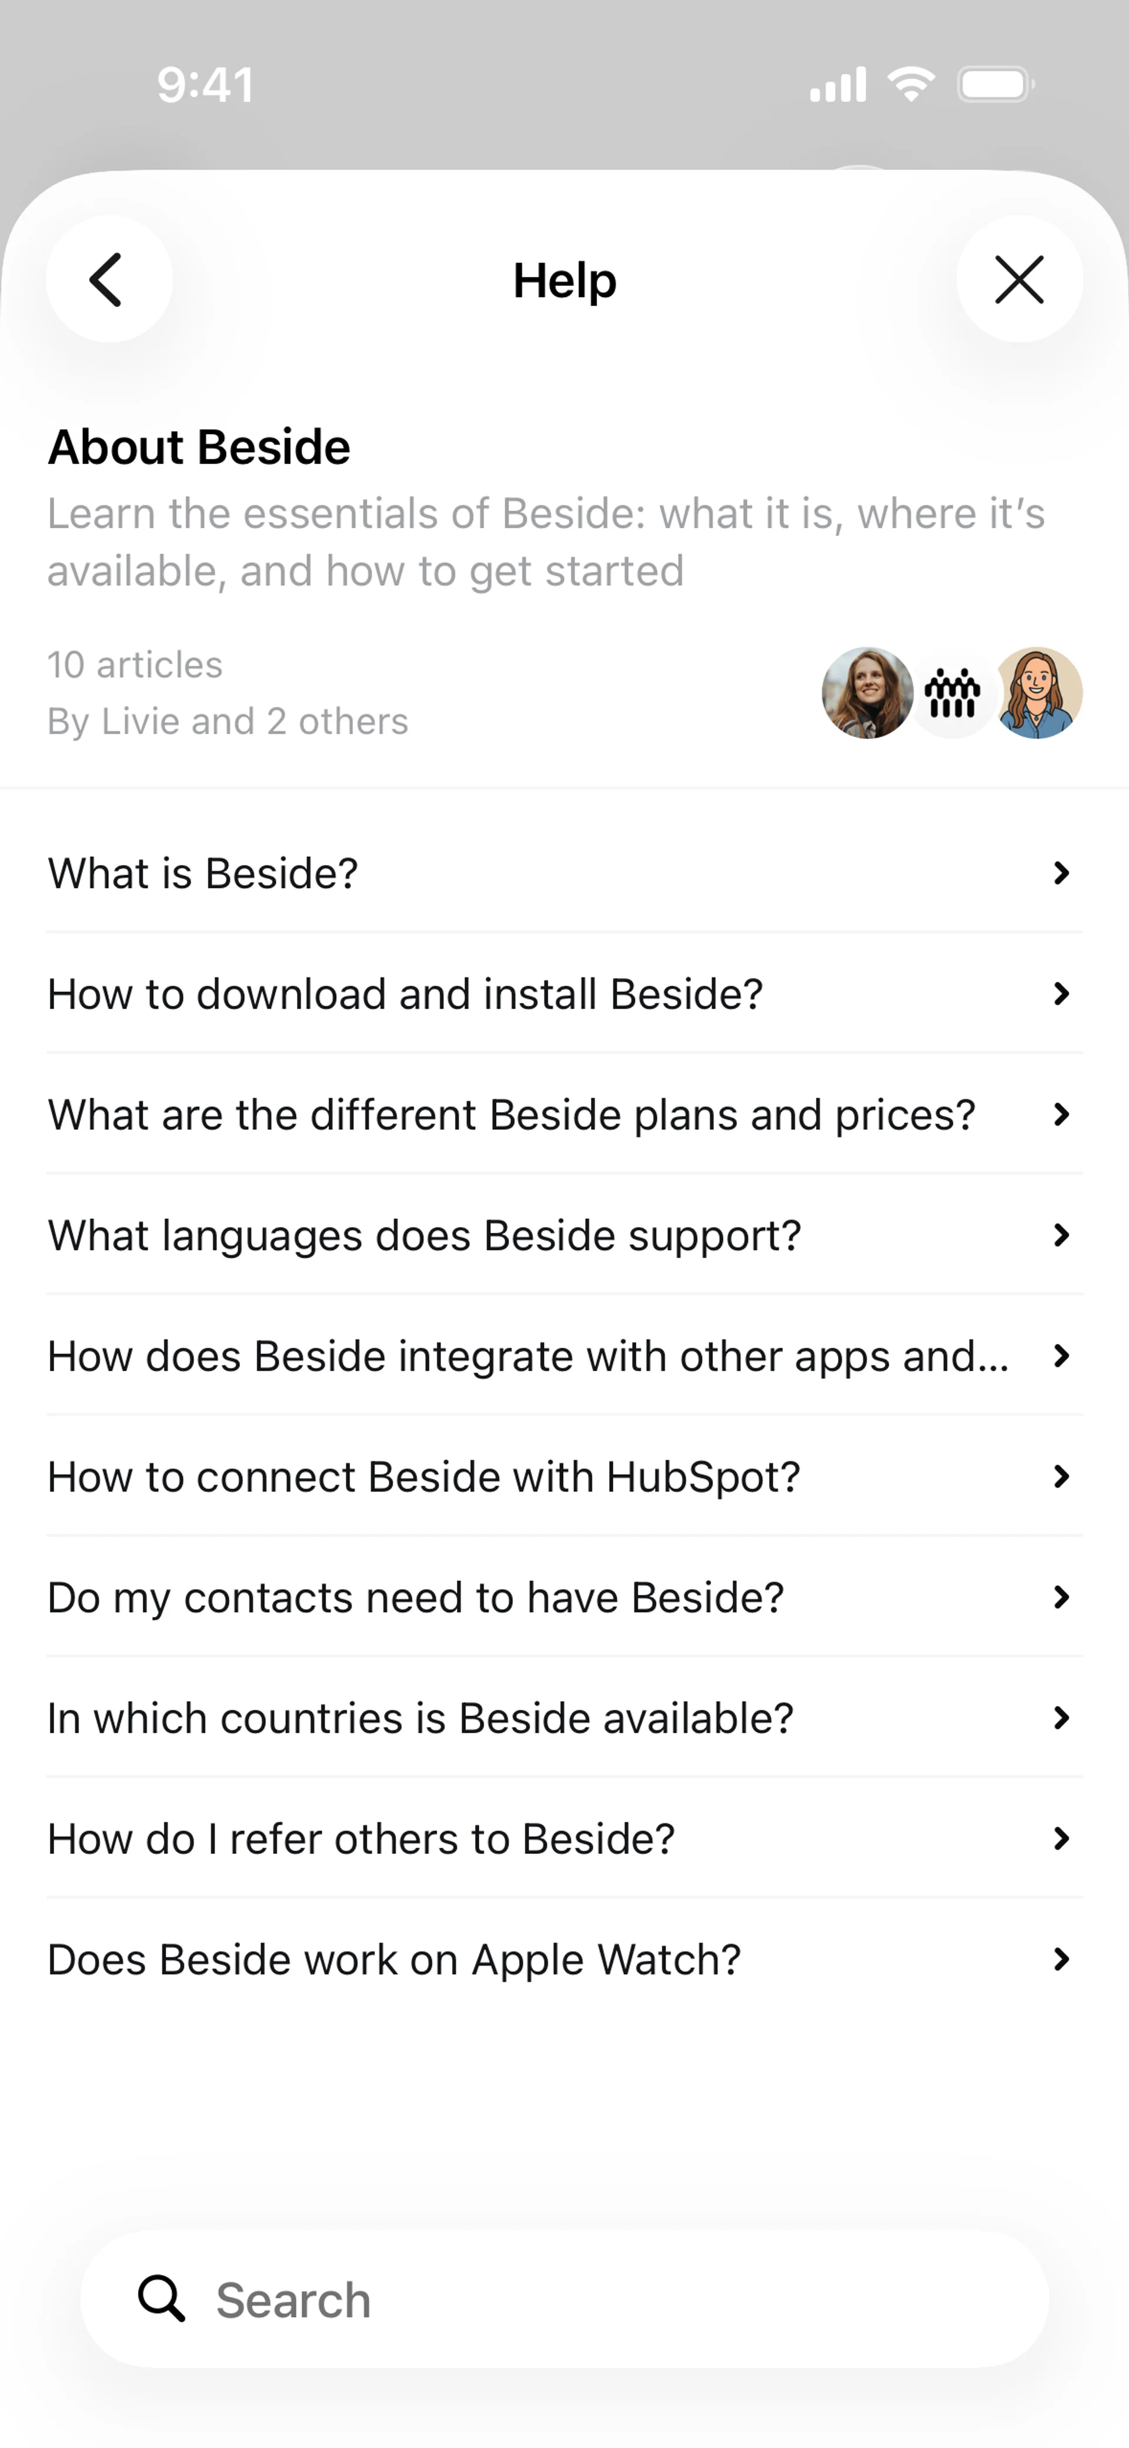Viewport: 1129px width, 2448px height.
Task: Tap the back arrow button
Action: point(108,279)
